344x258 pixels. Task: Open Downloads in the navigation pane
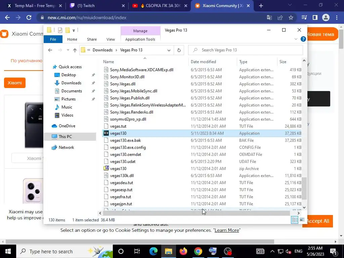pyautogui.click(x=71, y=83)
